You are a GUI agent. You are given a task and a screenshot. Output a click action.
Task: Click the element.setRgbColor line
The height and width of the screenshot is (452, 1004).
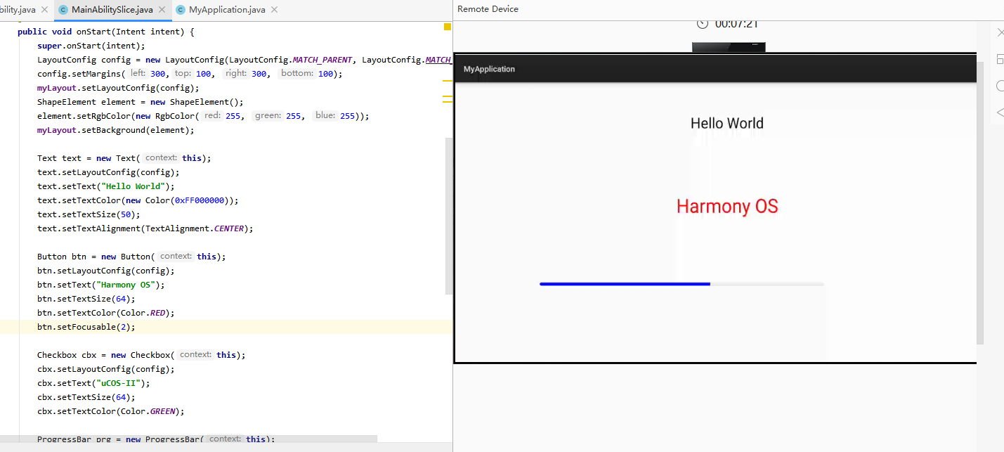point(203,116)
